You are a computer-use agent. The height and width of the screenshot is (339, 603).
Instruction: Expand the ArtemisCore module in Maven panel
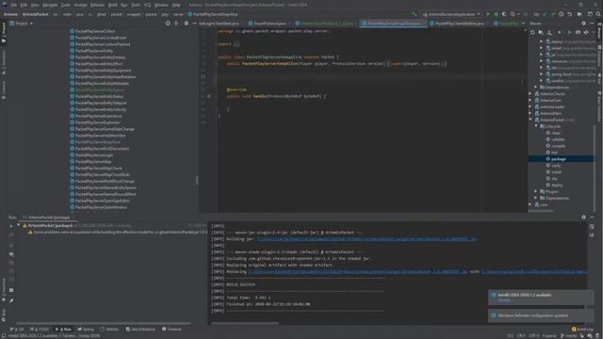tap(530, 101)
